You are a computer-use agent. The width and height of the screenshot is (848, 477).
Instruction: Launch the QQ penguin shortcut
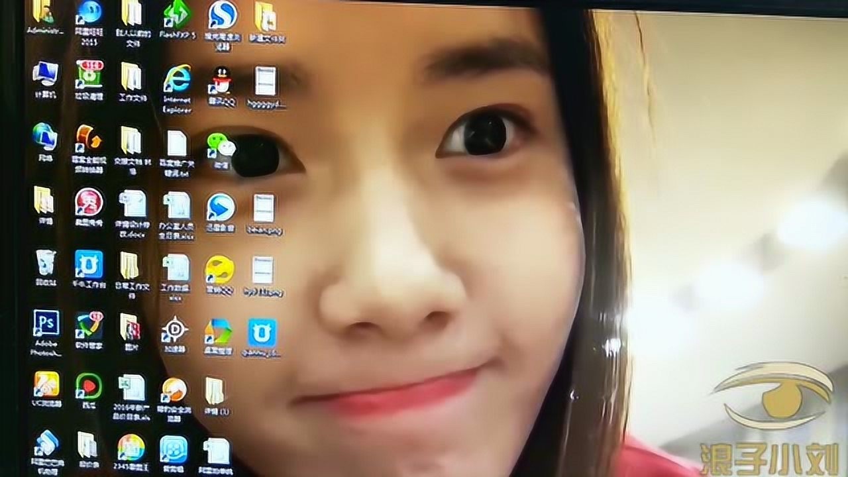click(221, 81)
